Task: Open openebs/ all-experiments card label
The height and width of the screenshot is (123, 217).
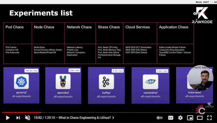Action: (63, 94)
